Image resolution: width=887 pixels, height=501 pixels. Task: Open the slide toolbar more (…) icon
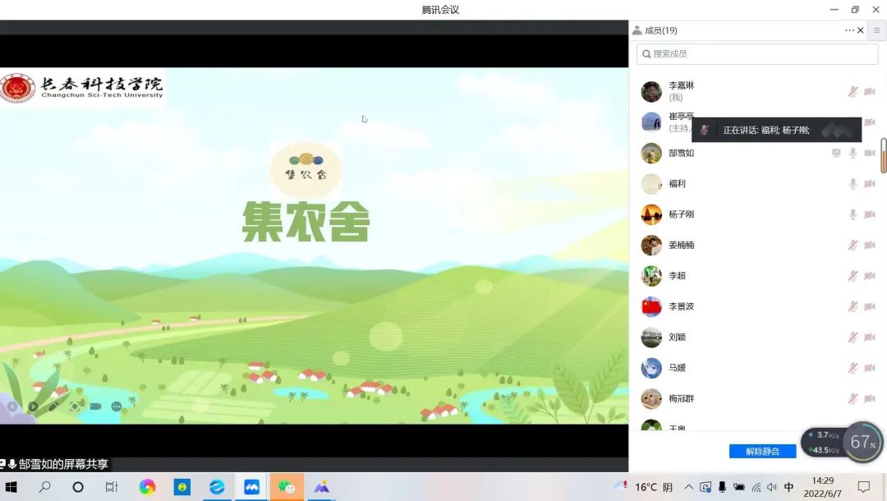[x=117, y=407]
